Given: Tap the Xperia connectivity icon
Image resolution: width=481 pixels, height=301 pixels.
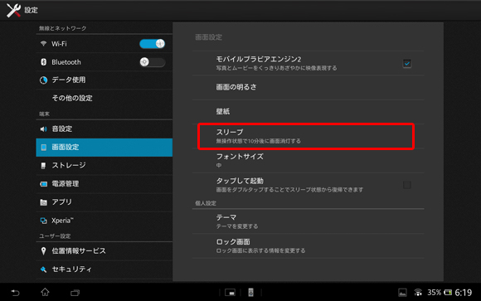Looking at the screenshot, I should (44, 221).
